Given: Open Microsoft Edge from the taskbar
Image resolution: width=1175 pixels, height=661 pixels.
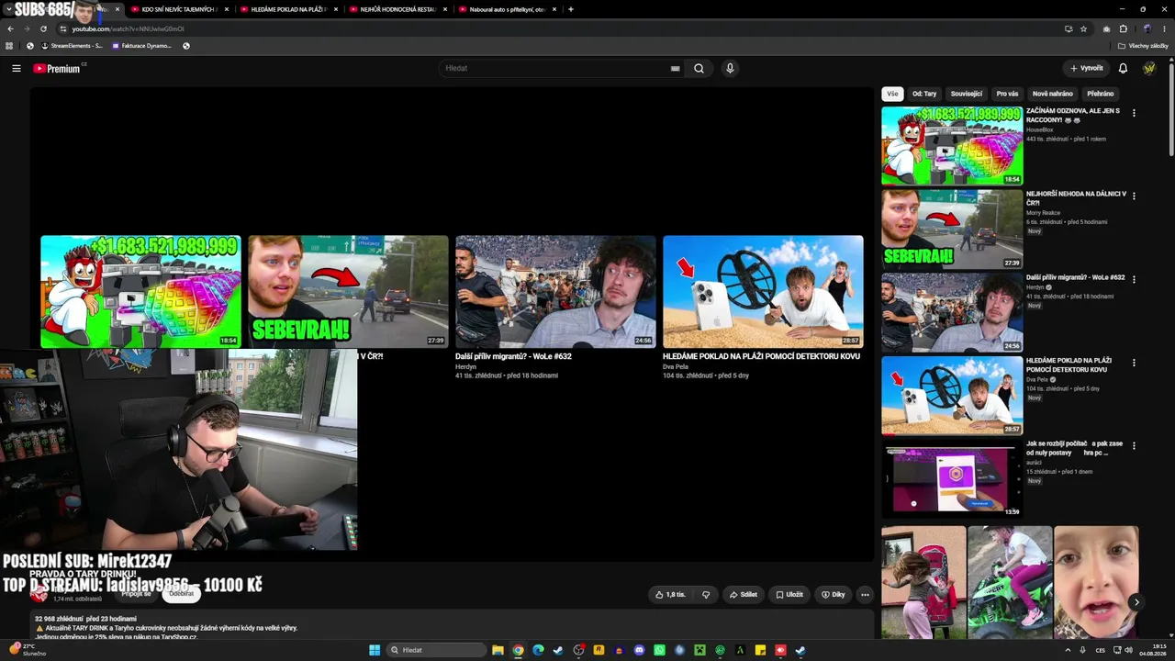Looking at the screenshot, I should coord(538,650).
